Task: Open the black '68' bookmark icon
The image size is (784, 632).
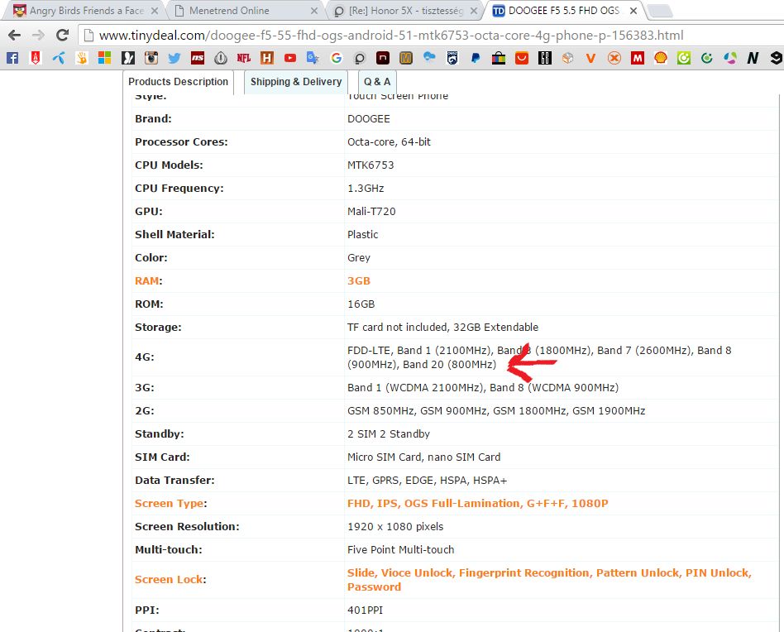Action: pyautogui.click(x=545, y=58)
